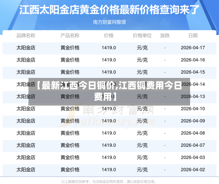Click 太阳金店 in the 2026-04-08 row

click(26, 133)
